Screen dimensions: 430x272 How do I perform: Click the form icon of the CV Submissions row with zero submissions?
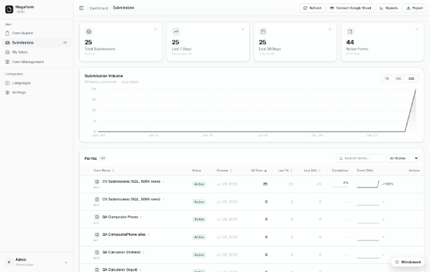pos(97,199)
